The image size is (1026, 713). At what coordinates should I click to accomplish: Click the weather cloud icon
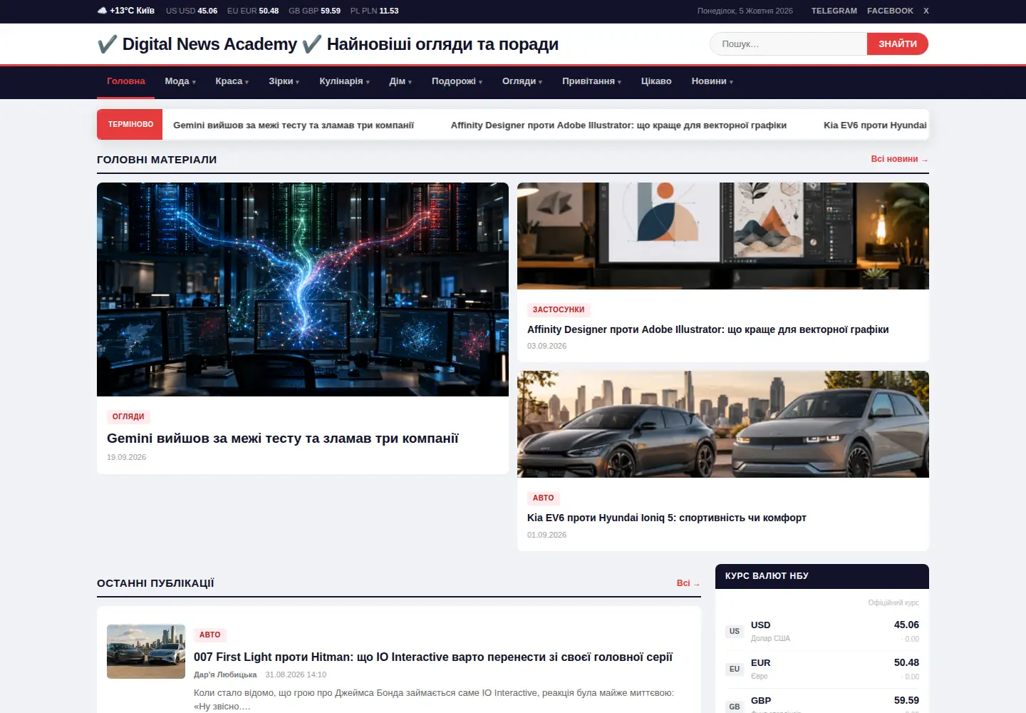102,11
